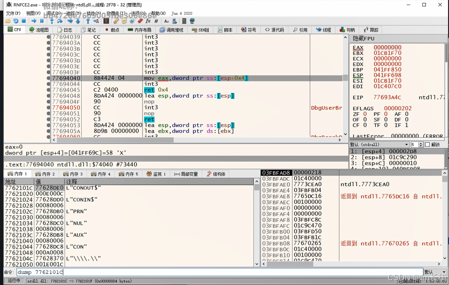Open the Labels toolbar icon
Screen dimensions: 449x285
132,21
